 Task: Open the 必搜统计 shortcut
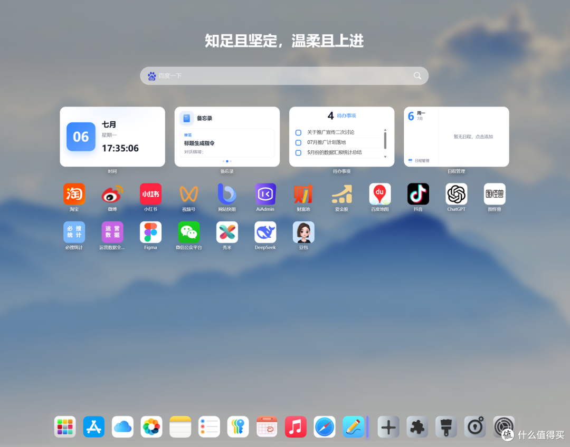74,232
